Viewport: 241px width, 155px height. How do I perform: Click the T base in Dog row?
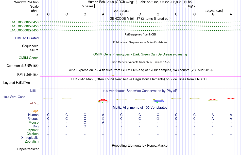(x=103, y=126)
